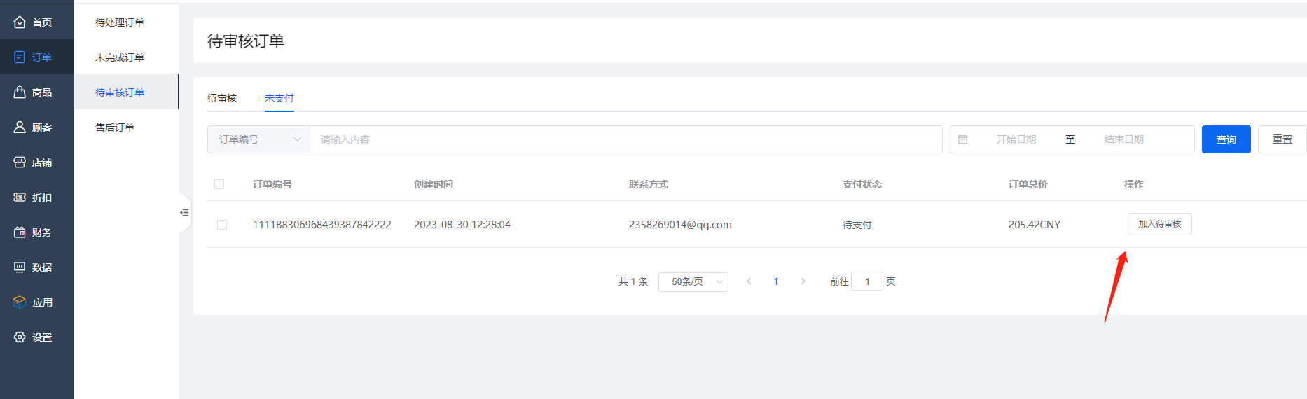Switch to the 待审核 tab
1307x399 pixels.
point(222,98)
